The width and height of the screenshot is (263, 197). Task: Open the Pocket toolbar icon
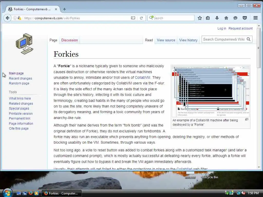click(245, 18)
